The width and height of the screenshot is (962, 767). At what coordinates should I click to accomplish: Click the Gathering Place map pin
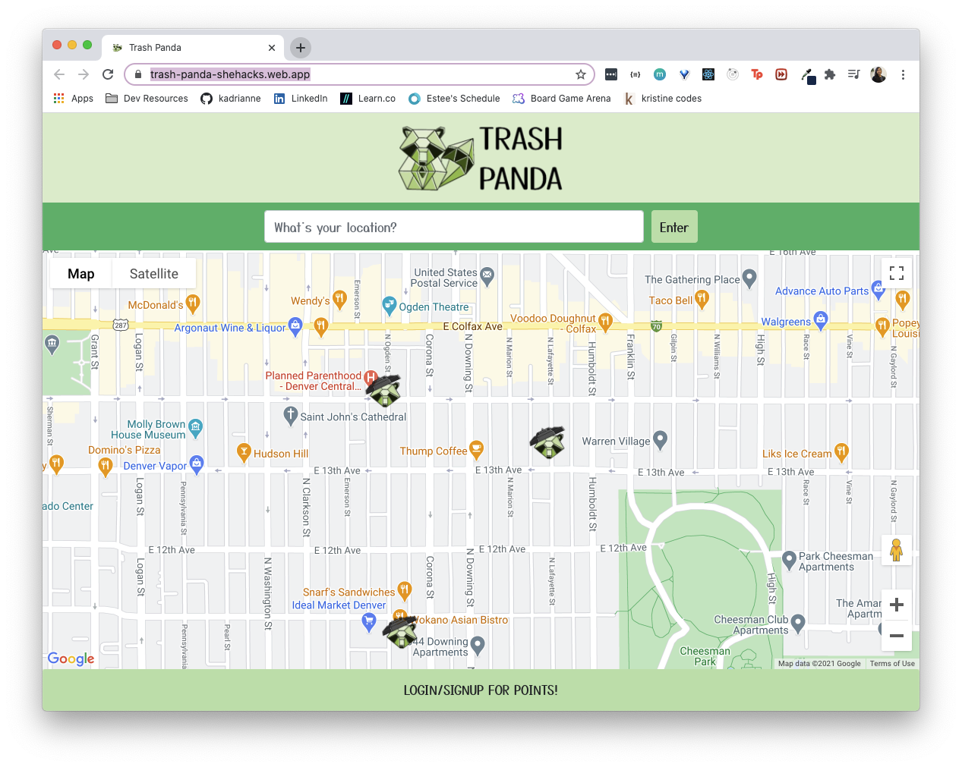(x=749, y=278)
